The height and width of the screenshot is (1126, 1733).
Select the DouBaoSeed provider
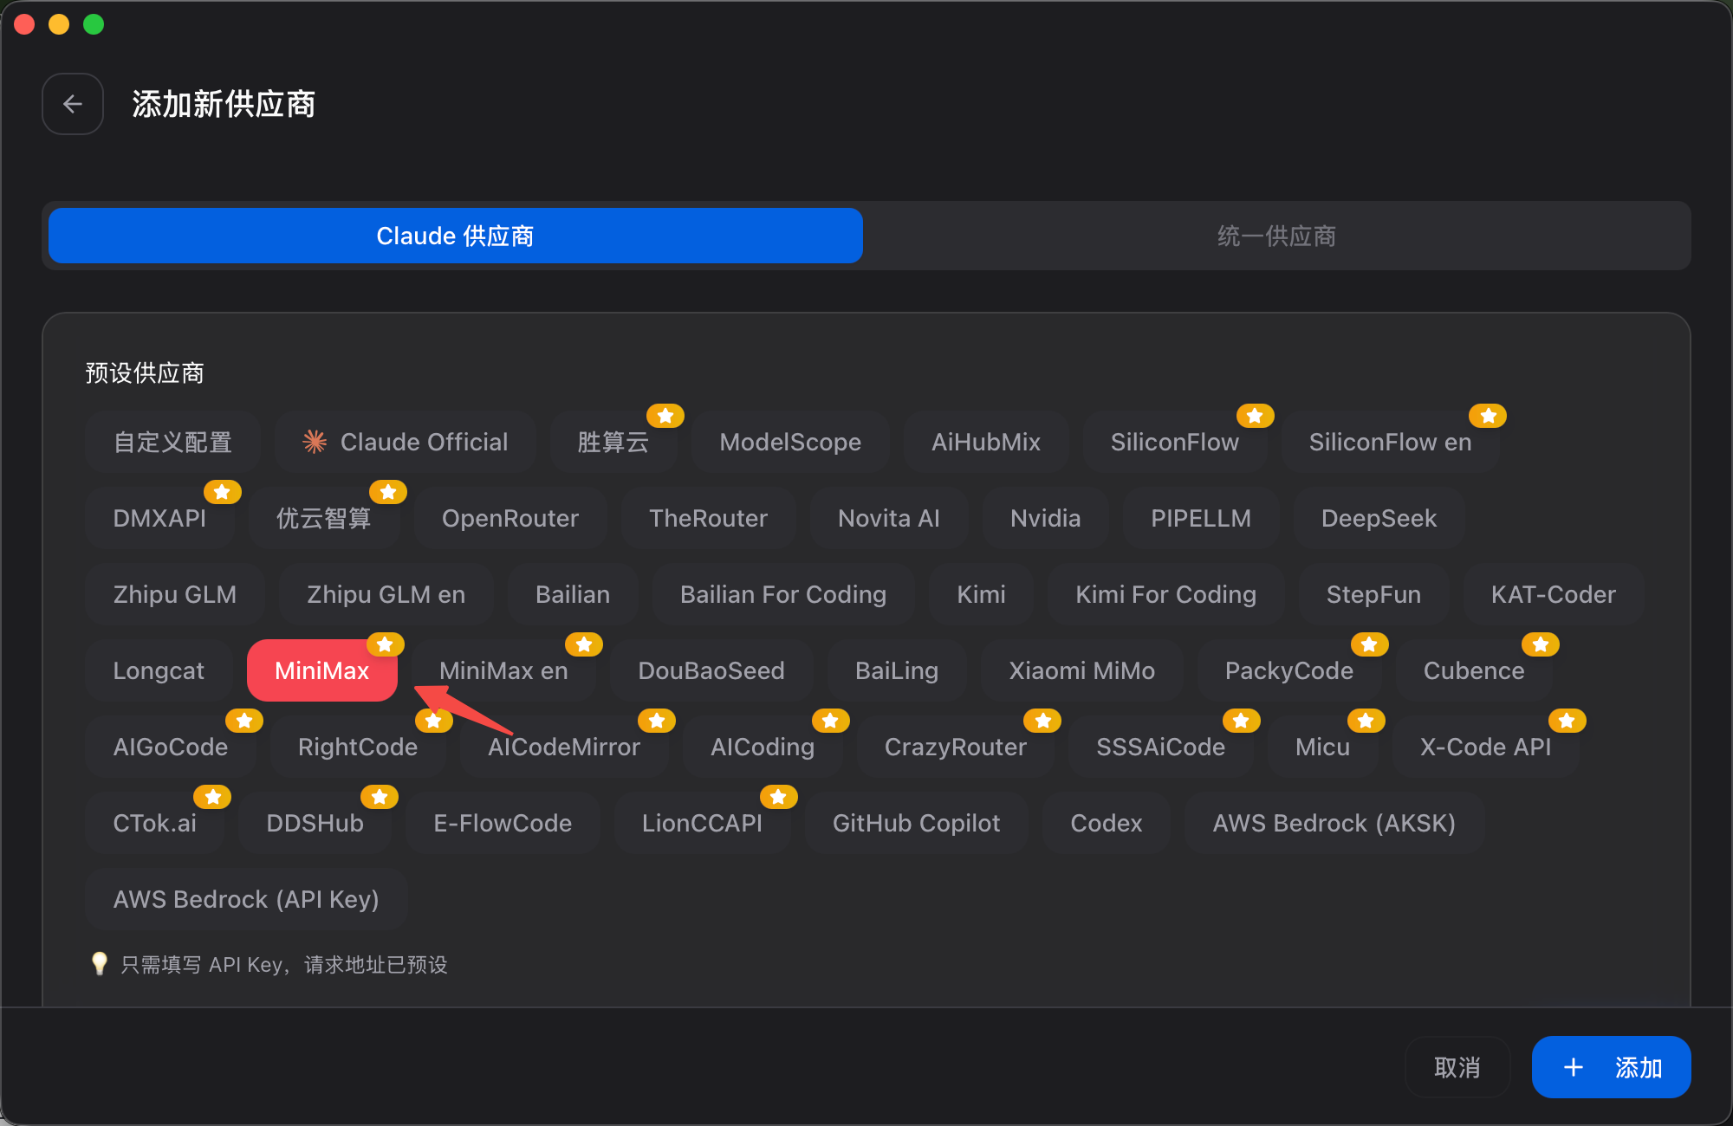711,670
